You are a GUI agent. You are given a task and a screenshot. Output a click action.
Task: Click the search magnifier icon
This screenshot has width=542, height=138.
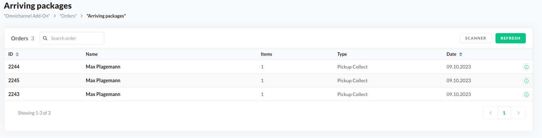(x=45, y=38)
